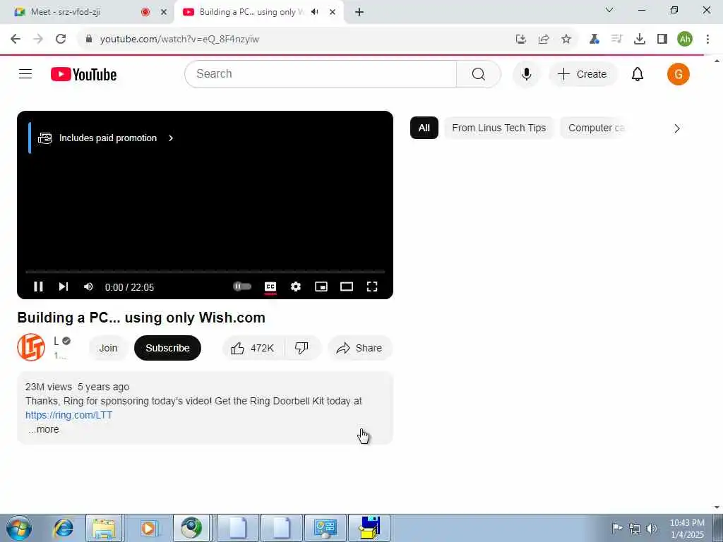Open media controls icon in toolbar
The image size is (723, 542).
[x=616, y=40]
